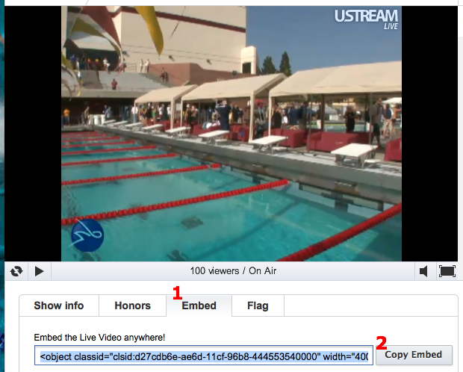
Task: Start playback with the play button
Action: pyautogui.click(x=39, y=271)
